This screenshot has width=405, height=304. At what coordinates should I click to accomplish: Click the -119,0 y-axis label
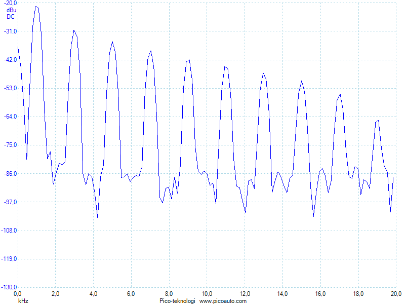click(x=9, y=259)
